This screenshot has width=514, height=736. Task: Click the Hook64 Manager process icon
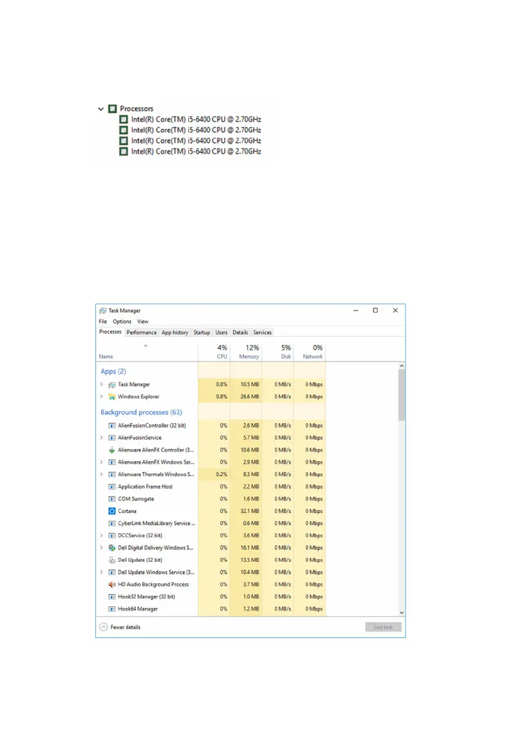(111, 609)
